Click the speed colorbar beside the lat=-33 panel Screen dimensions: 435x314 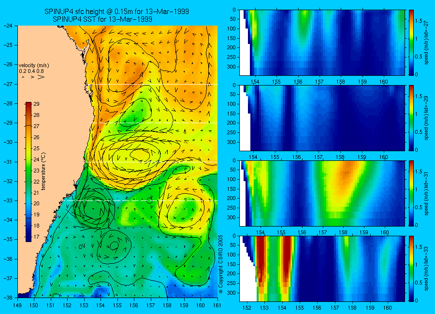[x=411, y=269]
